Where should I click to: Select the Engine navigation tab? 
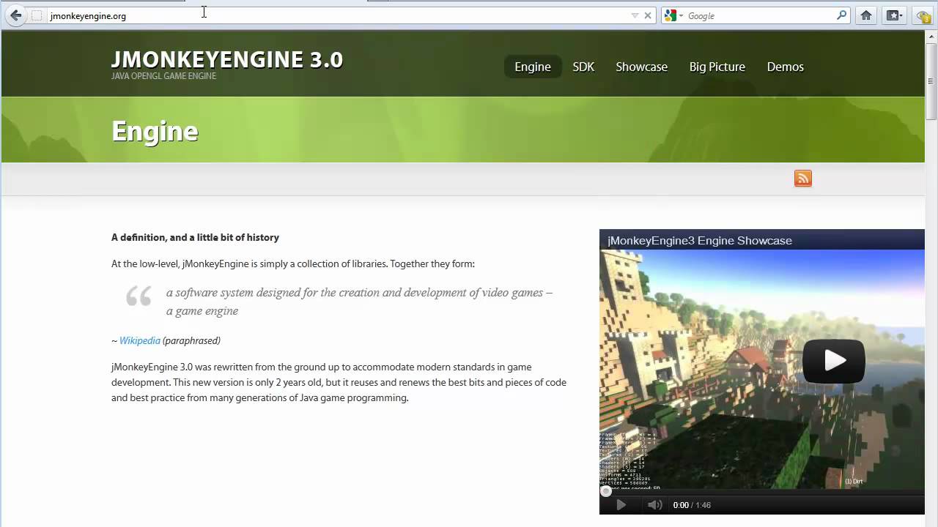pyautogui.click(x=533, y=67)
